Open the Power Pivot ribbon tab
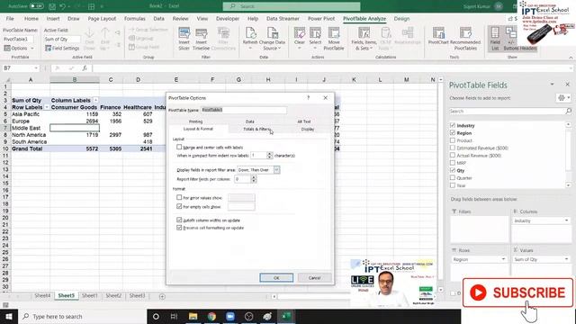The height and width of the screenshot is (324, 576). 321,19
